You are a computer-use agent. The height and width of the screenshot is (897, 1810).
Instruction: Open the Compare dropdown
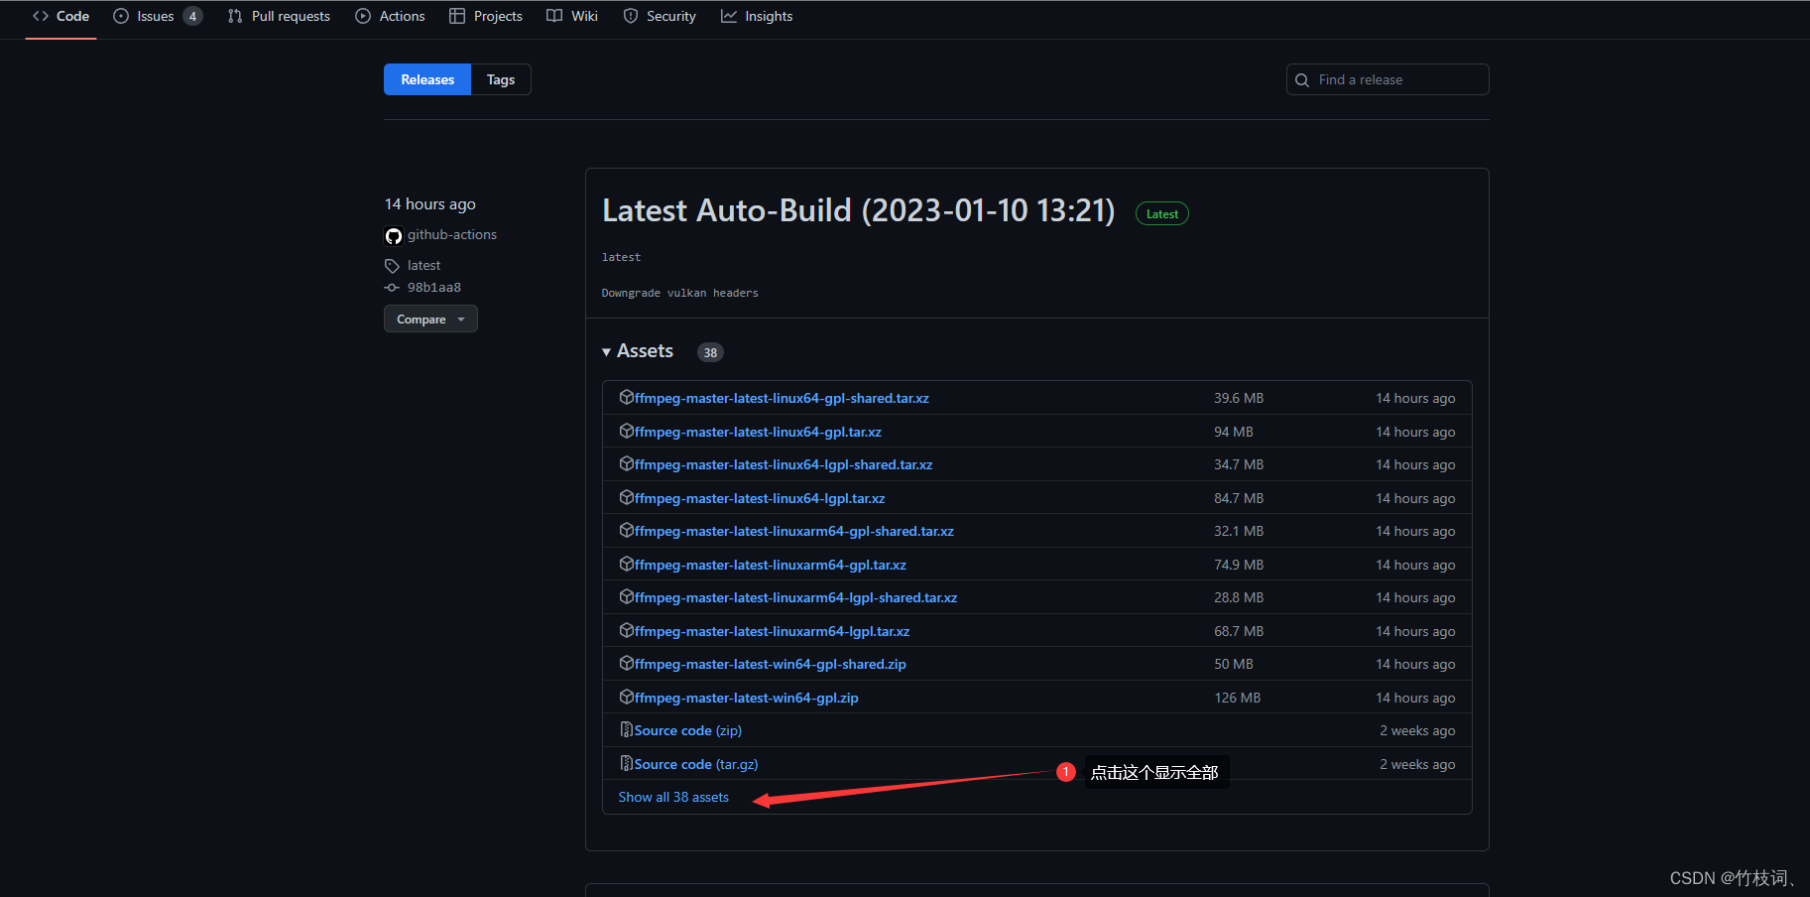[x=430, y=319]
